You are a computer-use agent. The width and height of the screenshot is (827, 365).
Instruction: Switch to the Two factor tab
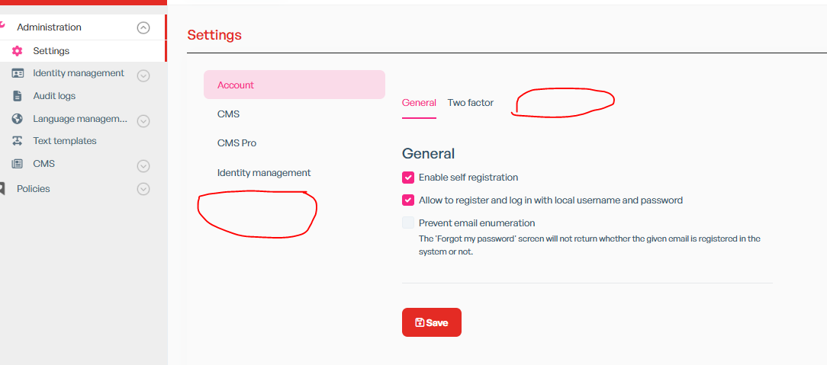[470, 103]
